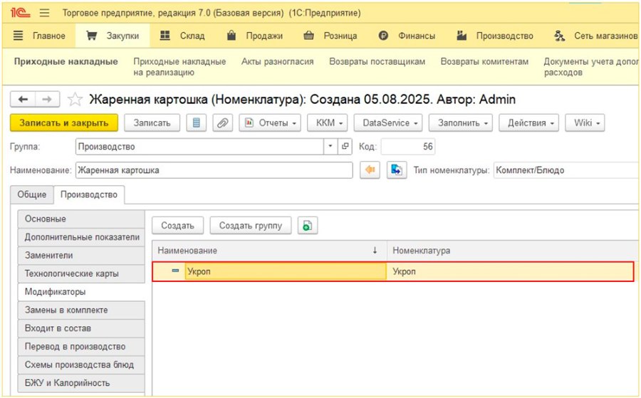Open the Заполнить dropdown
641x398 pixels.
click(461, 123)
